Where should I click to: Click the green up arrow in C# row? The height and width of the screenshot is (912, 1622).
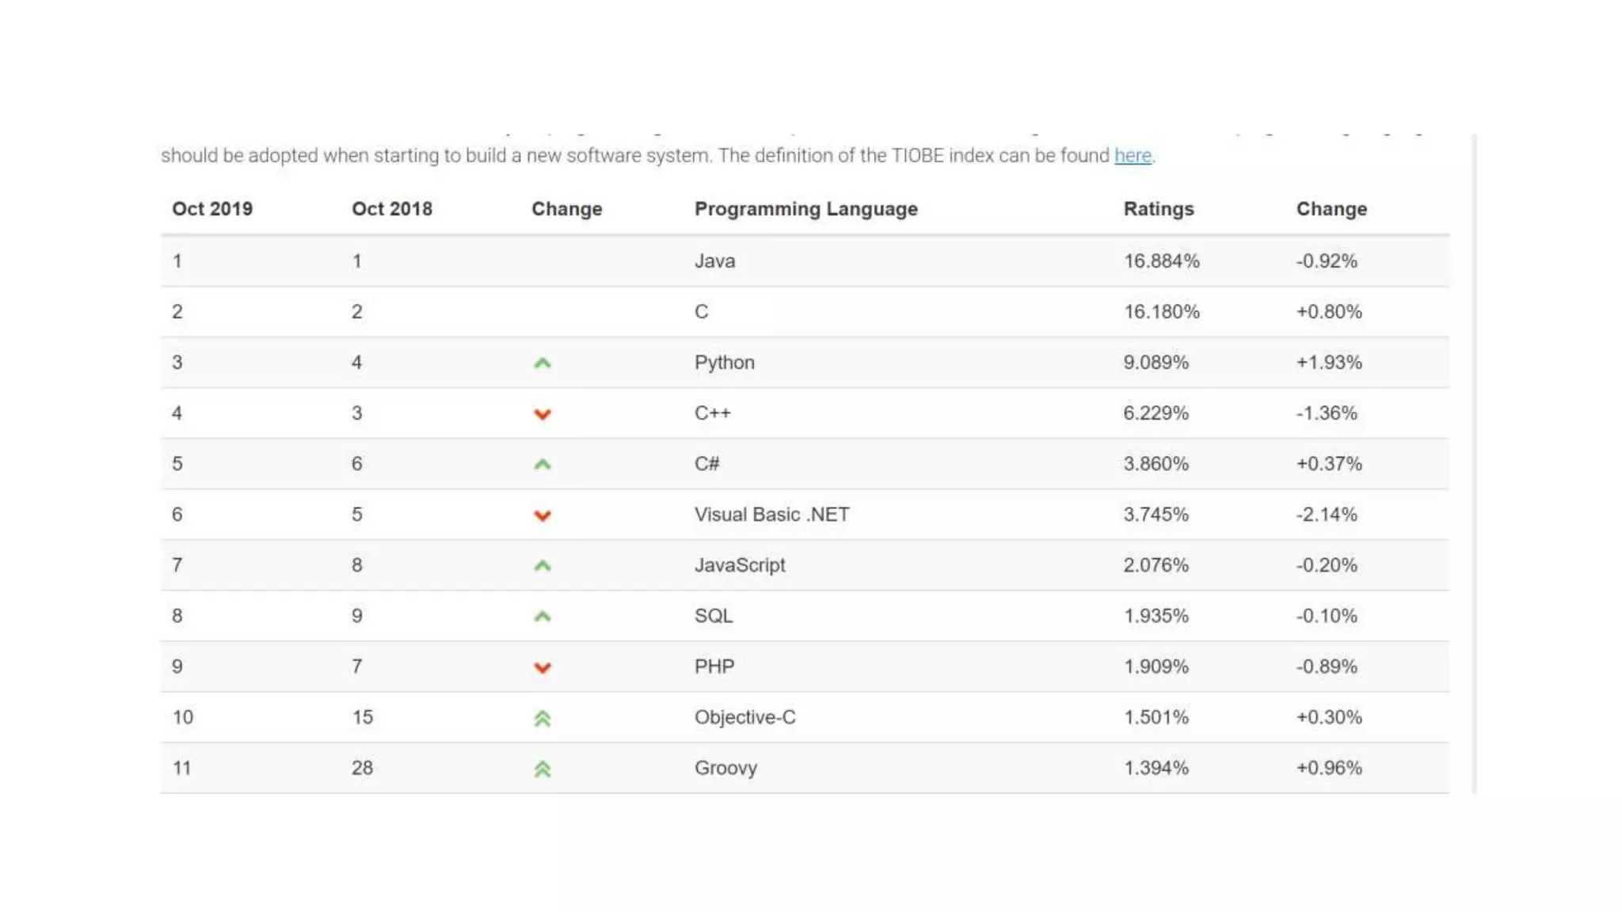pos(543,465)
